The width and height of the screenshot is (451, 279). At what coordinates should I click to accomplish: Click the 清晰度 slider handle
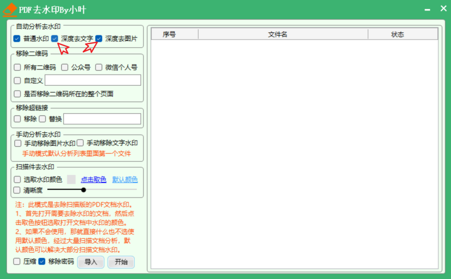click(x=84, y=190)
